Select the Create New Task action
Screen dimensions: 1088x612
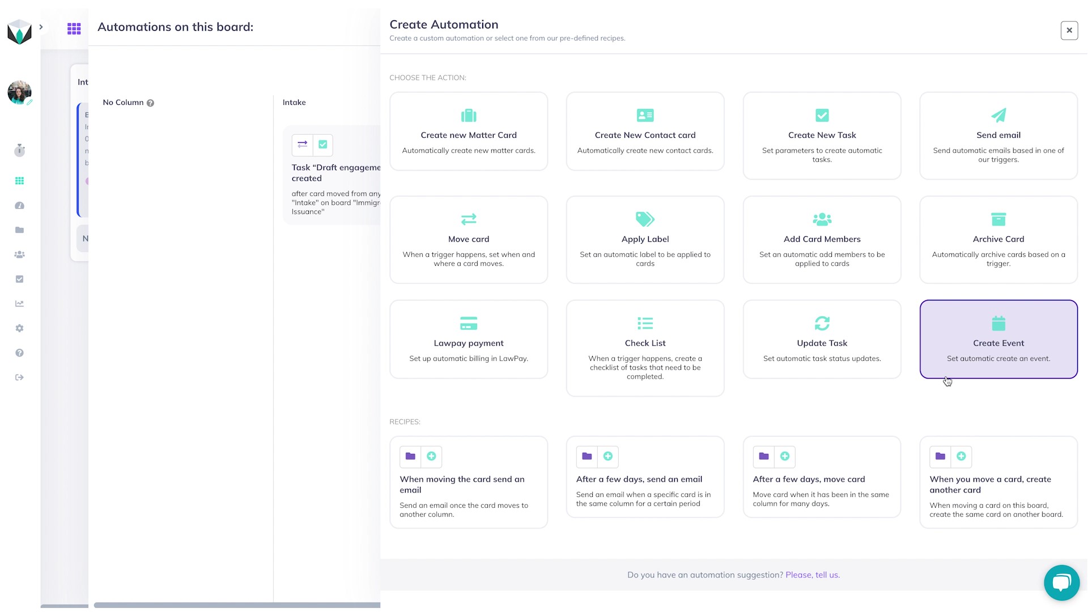click(x=822, y=135)
